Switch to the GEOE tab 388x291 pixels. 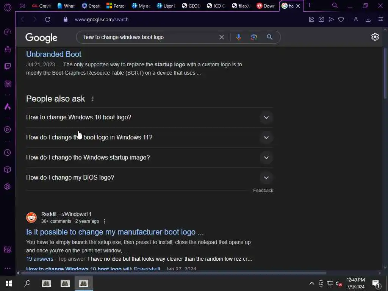click(x=191, y=6)
